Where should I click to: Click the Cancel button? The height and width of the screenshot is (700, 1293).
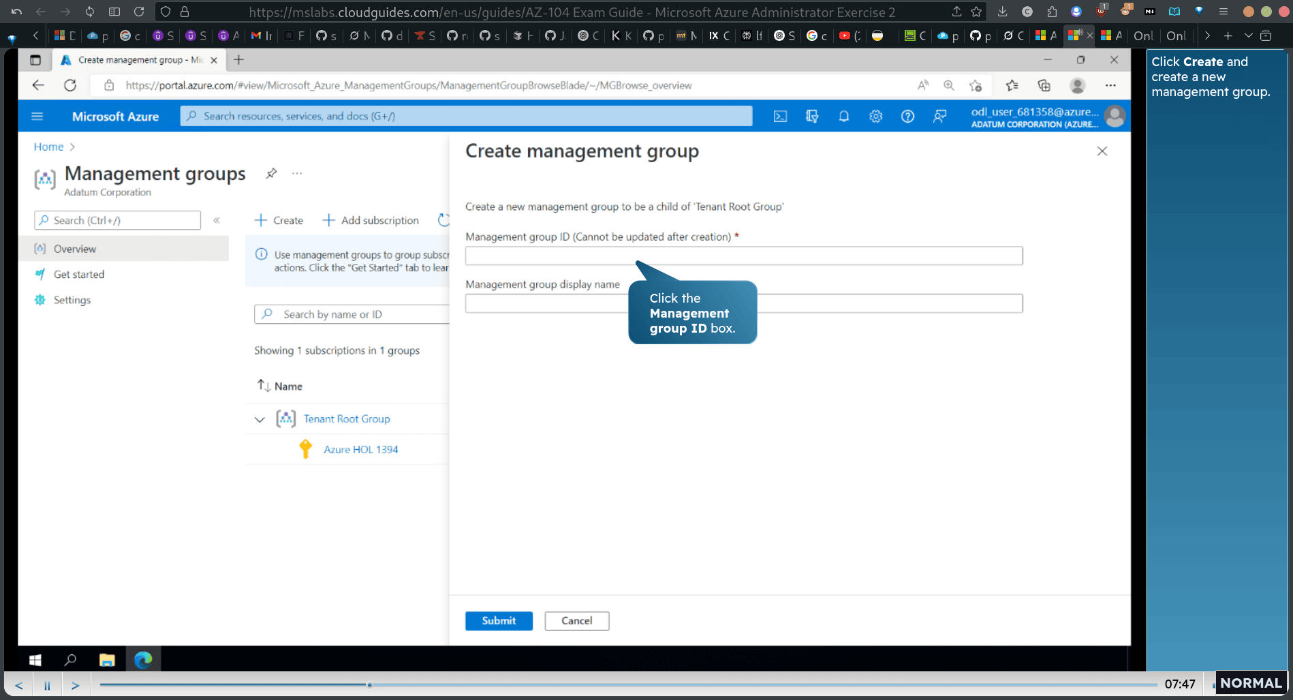tap(576, 620)
